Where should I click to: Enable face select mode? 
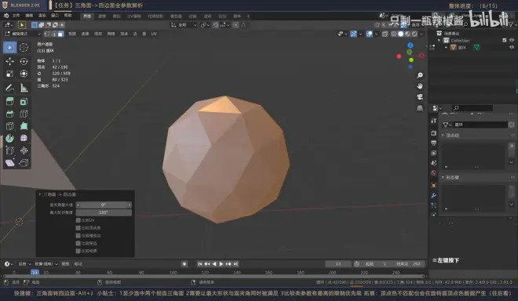tap(60, 34)
